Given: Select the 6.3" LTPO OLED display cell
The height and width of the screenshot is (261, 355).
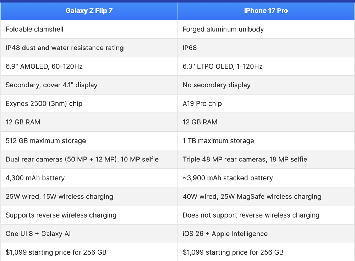Looking at the screenshot, I should (223, 66).
